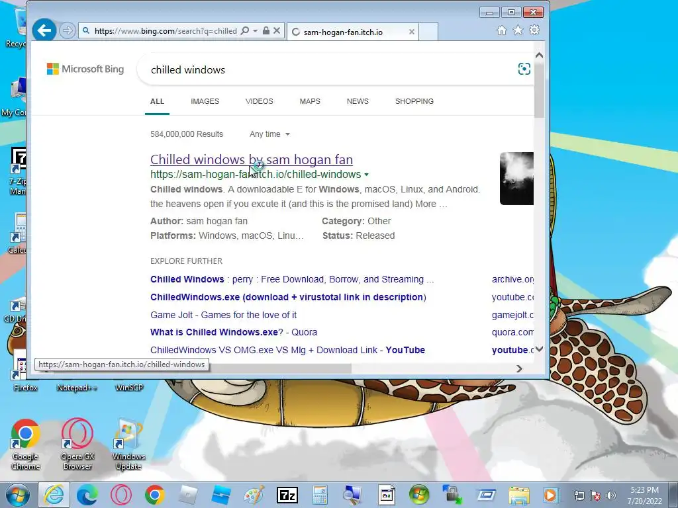This screenshot has width=678, height=508.
Task: Select Opera GX Browser desktop shortcut
Action: point(77,445)
